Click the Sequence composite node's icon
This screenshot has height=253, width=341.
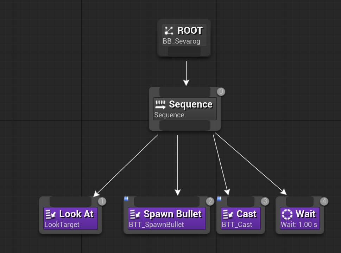pyautogui.click(x=160, y=105)
